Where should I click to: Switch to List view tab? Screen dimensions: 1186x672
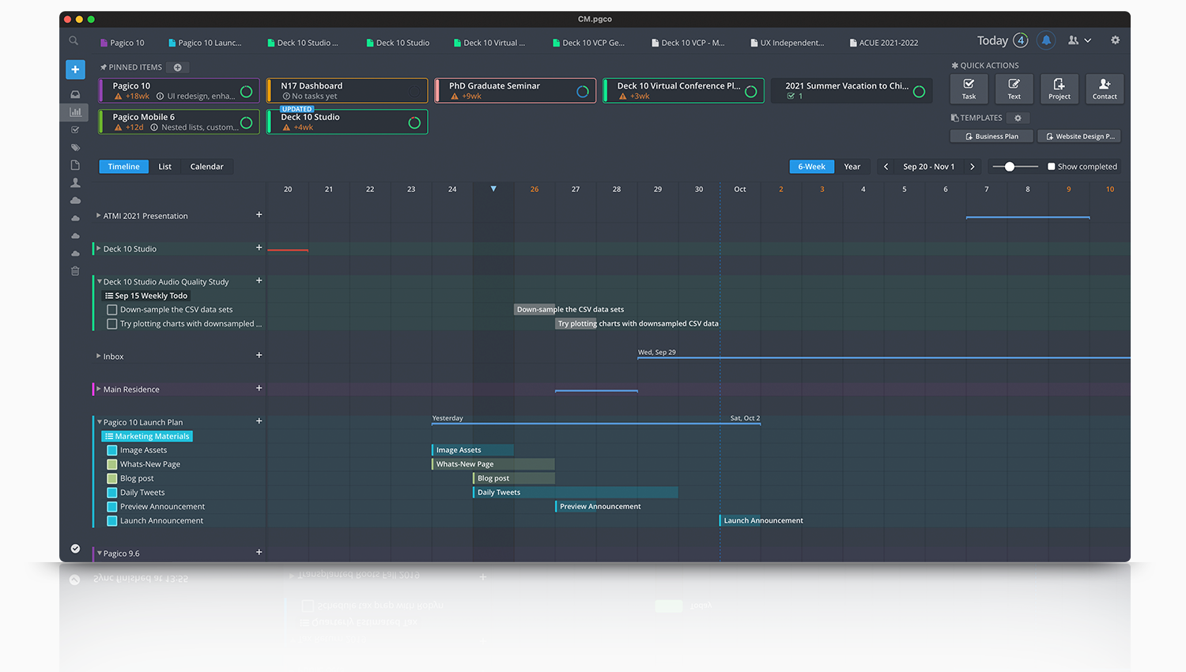(x=164, y=167)
